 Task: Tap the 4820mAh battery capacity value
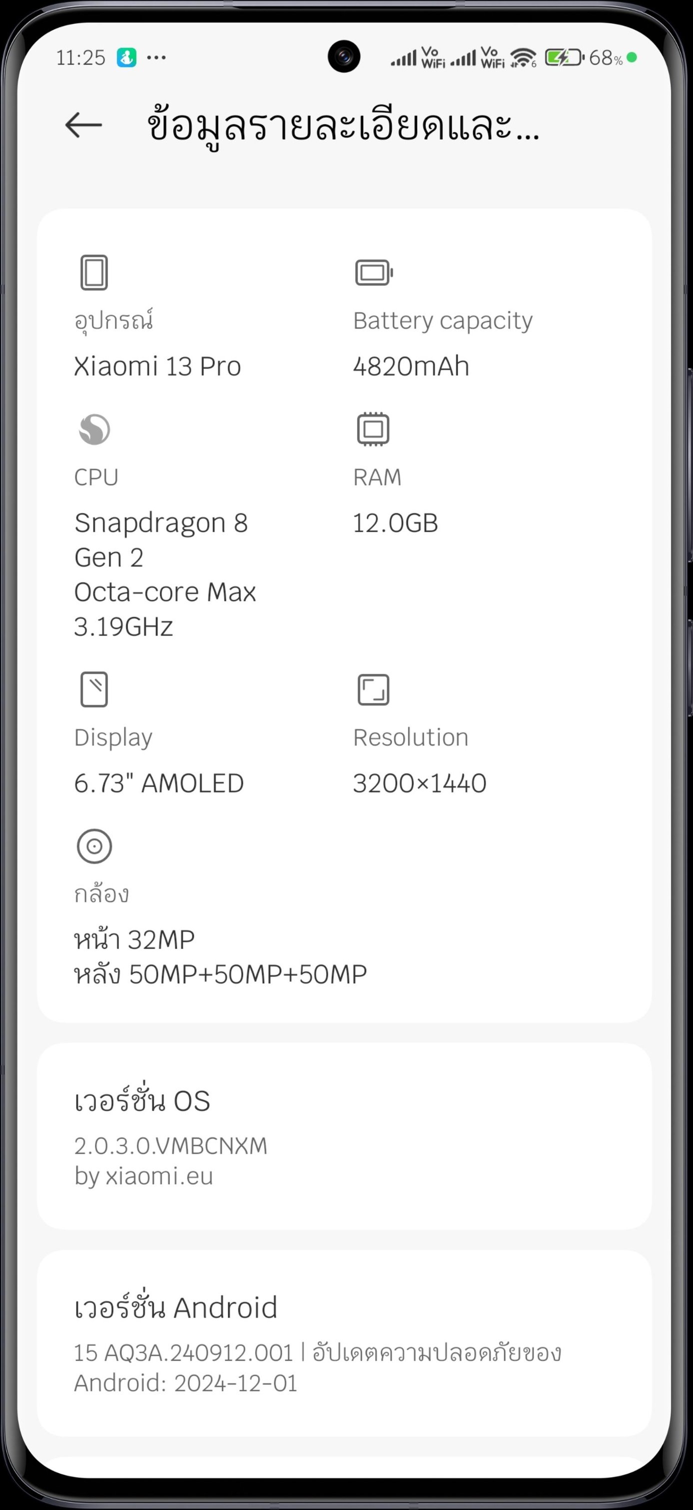pos(411,366)
